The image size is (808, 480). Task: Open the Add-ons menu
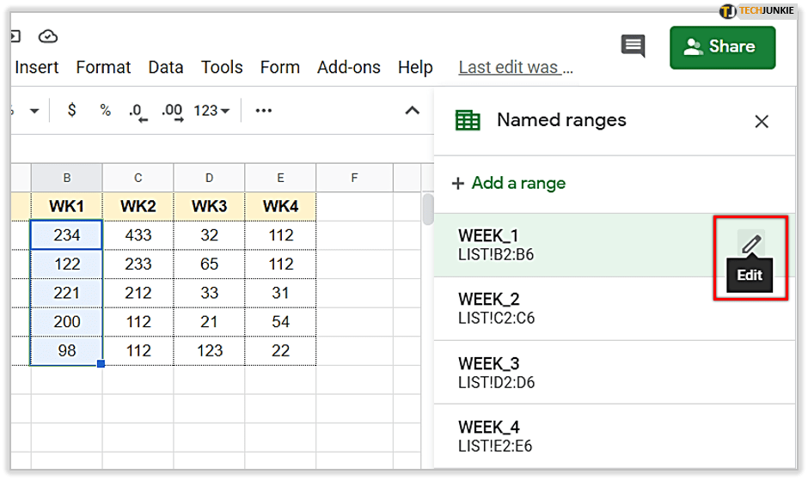(348, 67)
